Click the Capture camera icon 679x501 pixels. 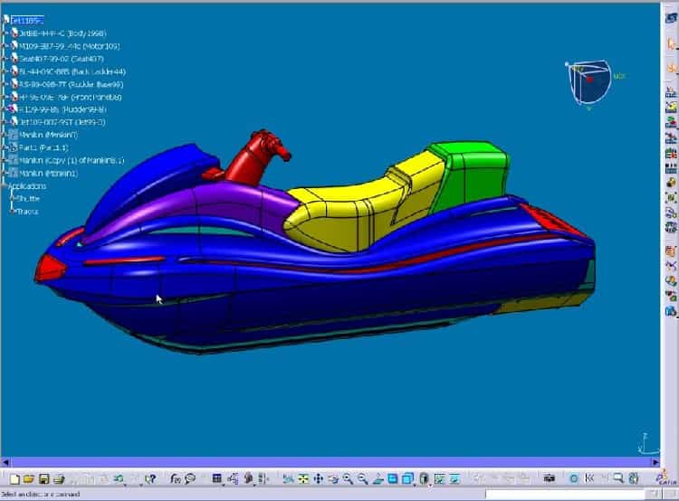(x=549, y=478)
